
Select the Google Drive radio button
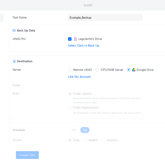pyautogui.click(x=129, y=70)
